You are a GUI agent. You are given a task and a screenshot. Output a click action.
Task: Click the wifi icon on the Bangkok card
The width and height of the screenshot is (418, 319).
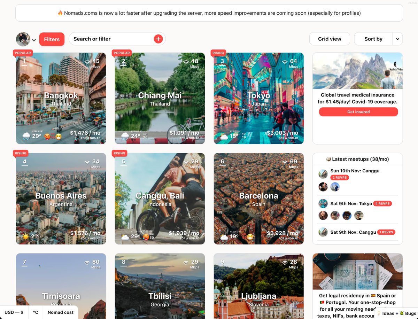tap(87, 62)
